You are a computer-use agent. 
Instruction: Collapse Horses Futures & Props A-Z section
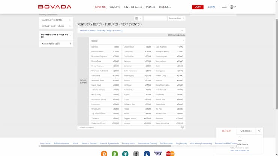pos(70,36)
